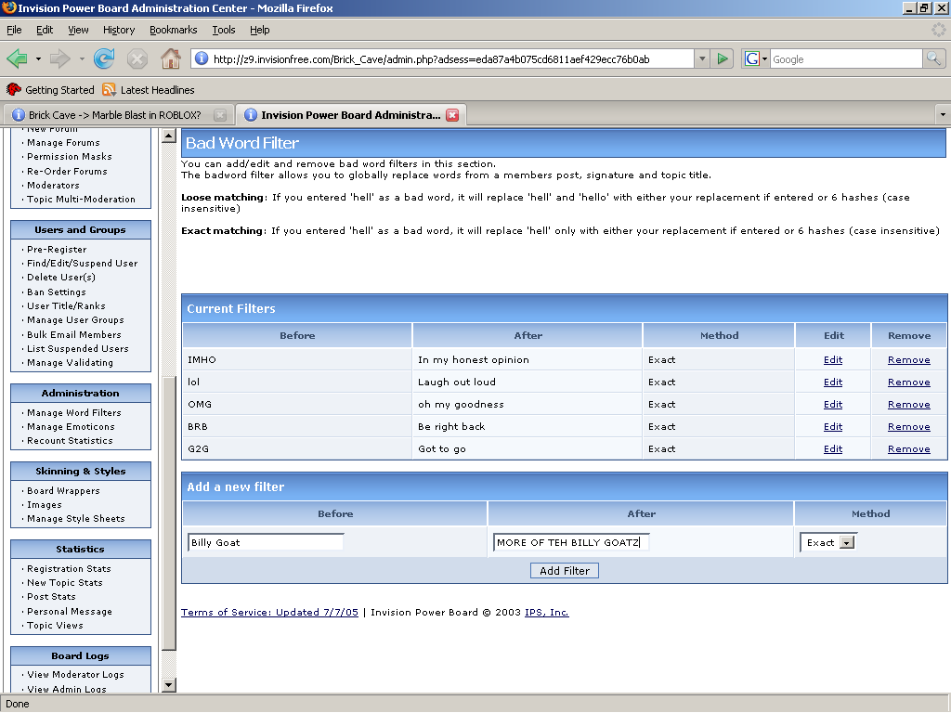The image size is (951, 713).
Task: Open View Moderator Logs link
Action: (75, 674)
